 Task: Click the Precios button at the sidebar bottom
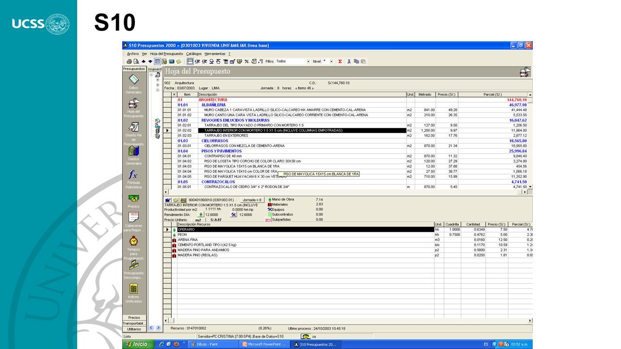point(134,318)
